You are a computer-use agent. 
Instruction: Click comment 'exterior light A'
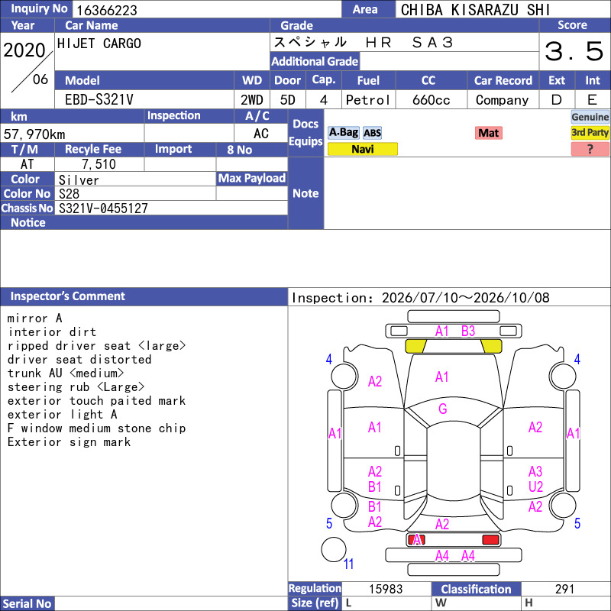(x=62, y=414)
